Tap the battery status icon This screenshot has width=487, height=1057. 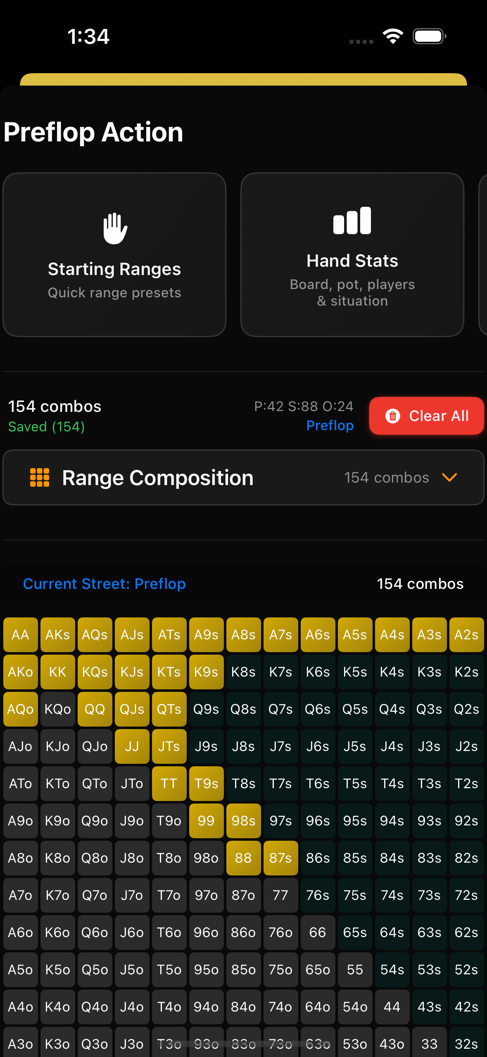429,36
